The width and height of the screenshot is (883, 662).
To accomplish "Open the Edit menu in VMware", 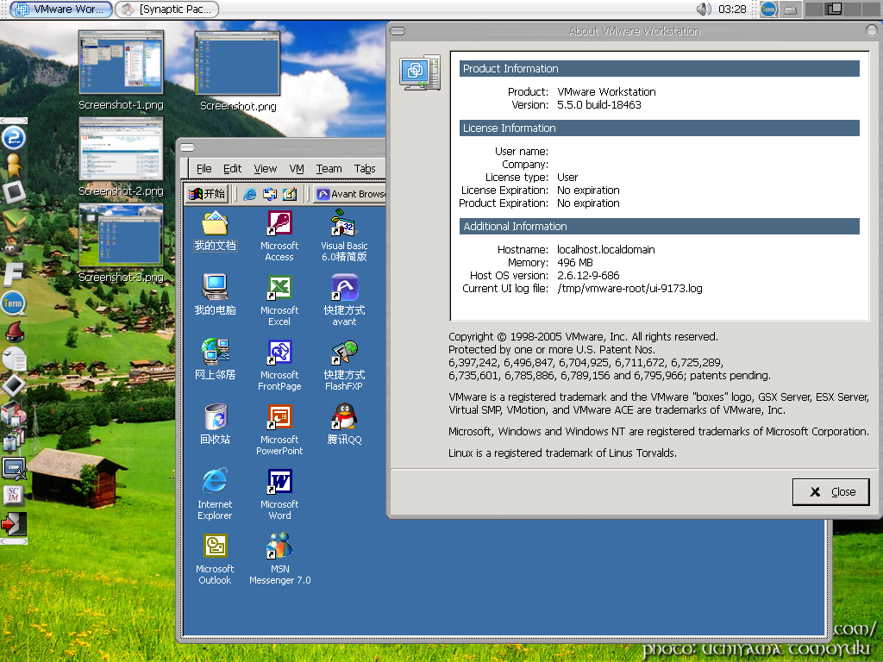I will pos(232,168).
